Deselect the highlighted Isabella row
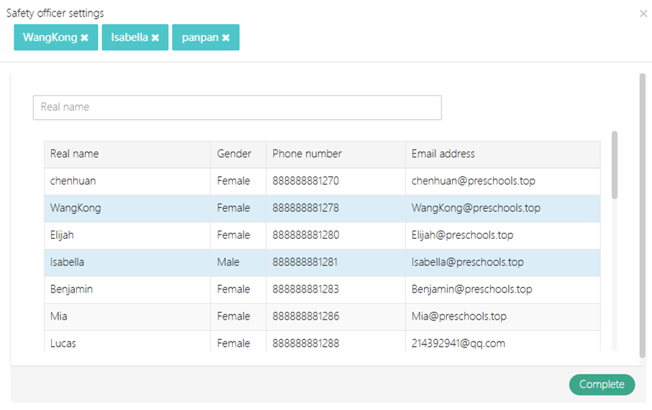The width and height of the screenshot is (652, 410). coord(127,263)
